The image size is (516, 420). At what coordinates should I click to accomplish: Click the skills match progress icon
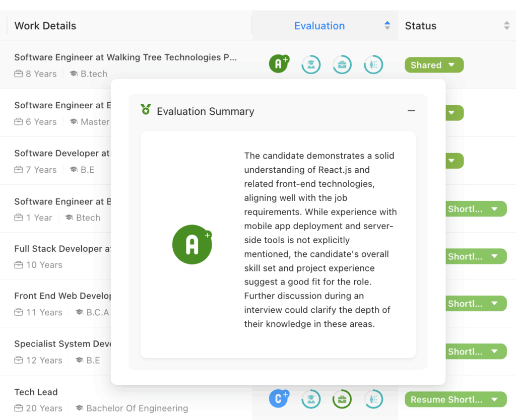coord(373,64)
